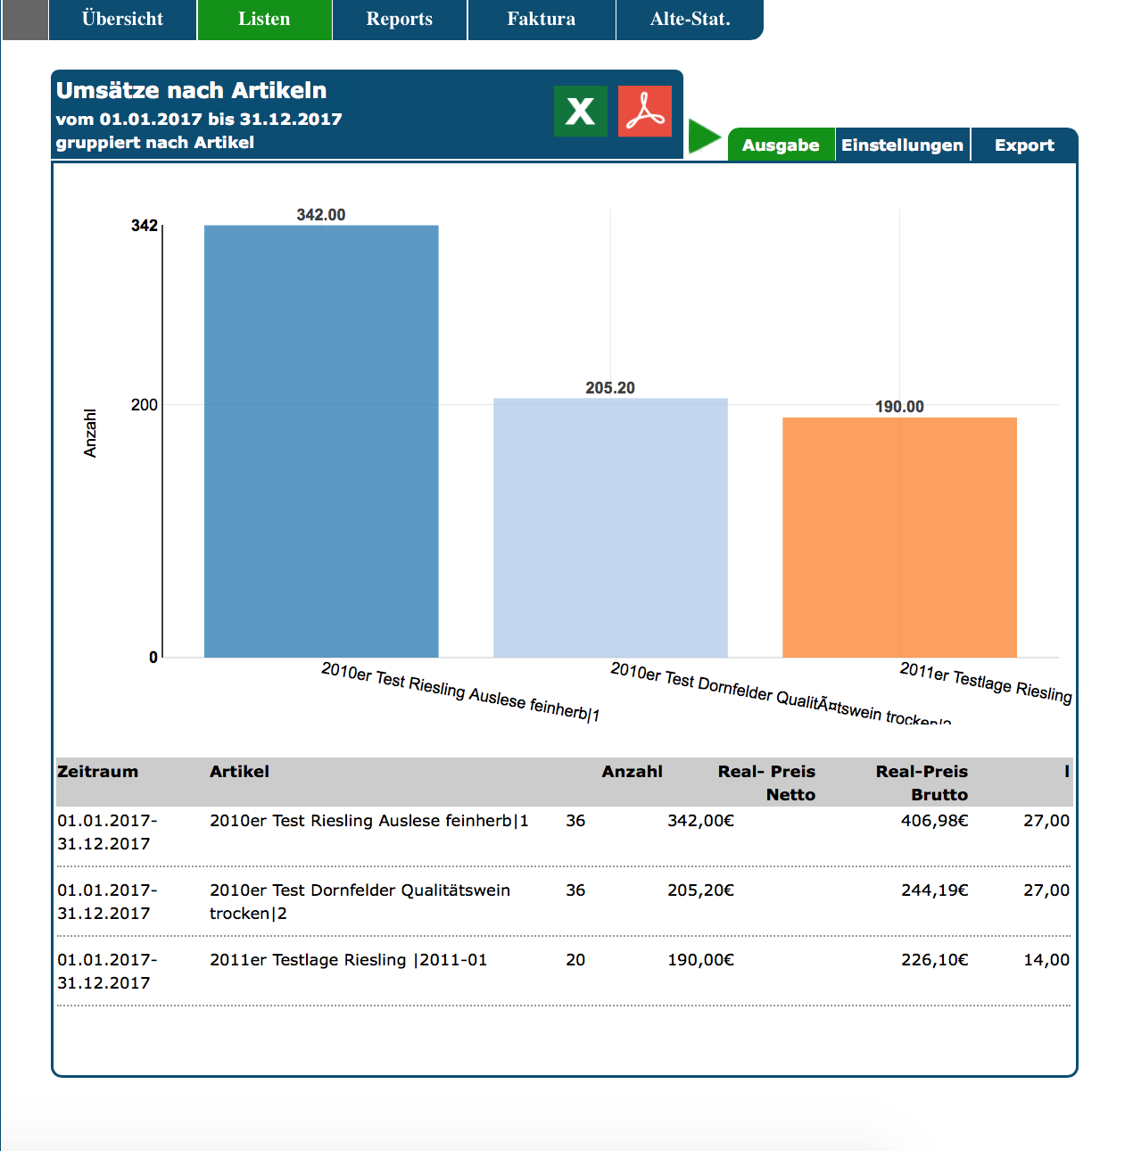Screen dimensions: 1133x1151
Task: Click the orange 190.00 bar
Action: pyautogui.click(x=899, y=537)
